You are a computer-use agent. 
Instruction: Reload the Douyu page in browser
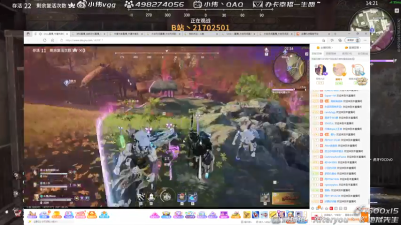pos(45,40)
